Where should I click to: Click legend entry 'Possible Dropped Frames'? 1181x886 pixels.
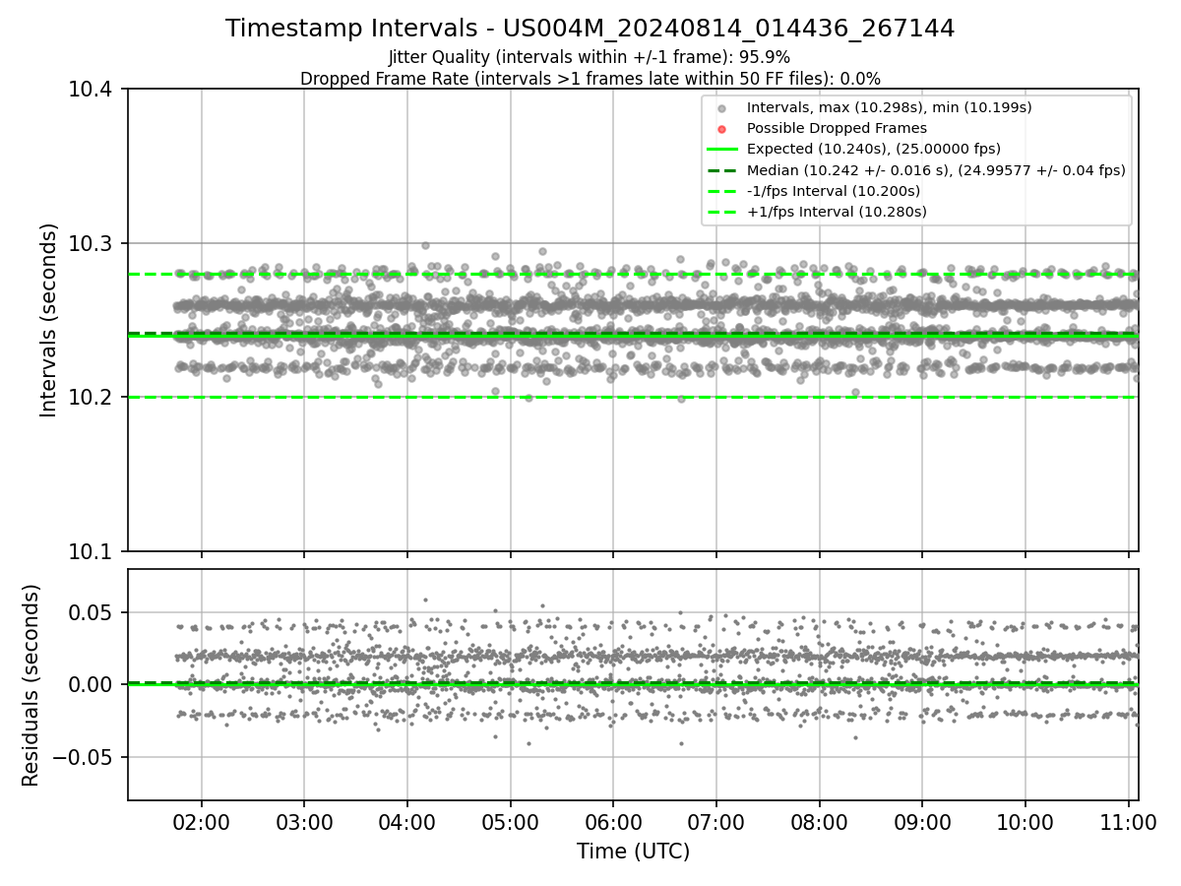pos(837,128)
